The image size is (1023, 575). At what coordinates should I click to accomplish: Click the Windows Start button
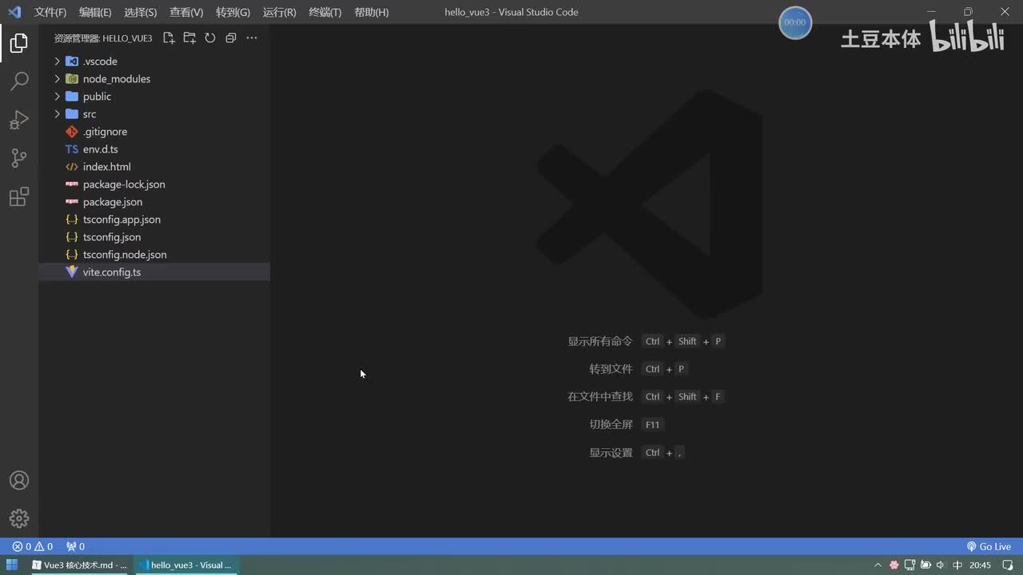pos(12,565)
